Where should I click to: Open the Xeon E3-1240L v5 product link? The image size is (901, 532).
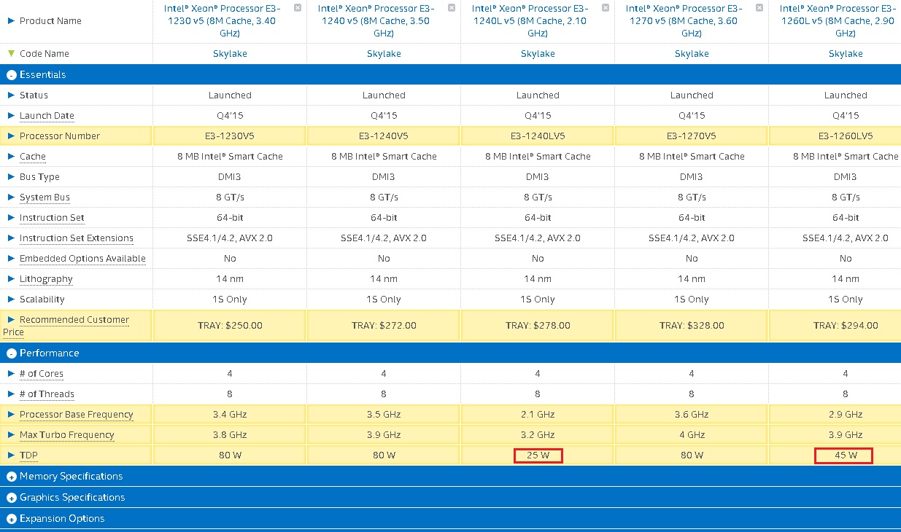point(530,21)
